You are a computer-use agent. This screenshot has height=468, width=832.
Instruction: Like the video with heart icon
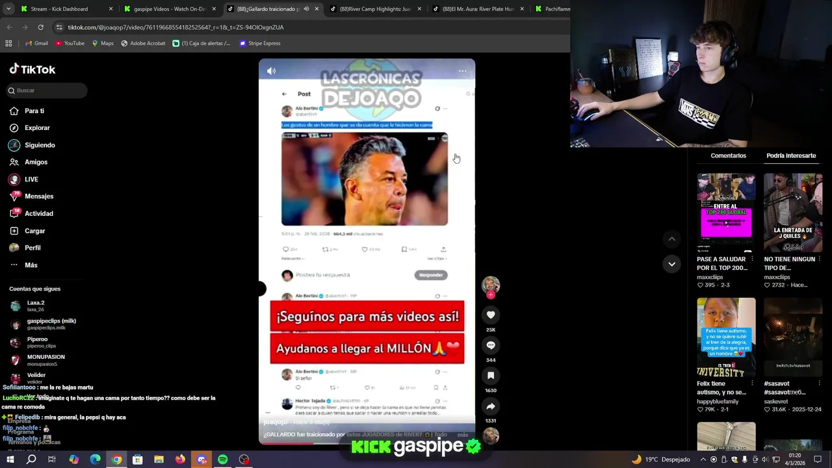click(491, 315)
